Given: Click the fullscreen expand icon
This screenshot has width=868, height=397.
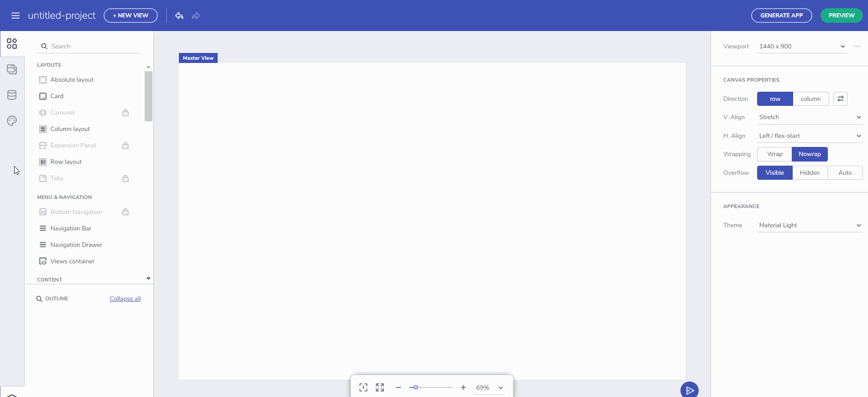Looking at the screenshot, I should tap(380, 387).
